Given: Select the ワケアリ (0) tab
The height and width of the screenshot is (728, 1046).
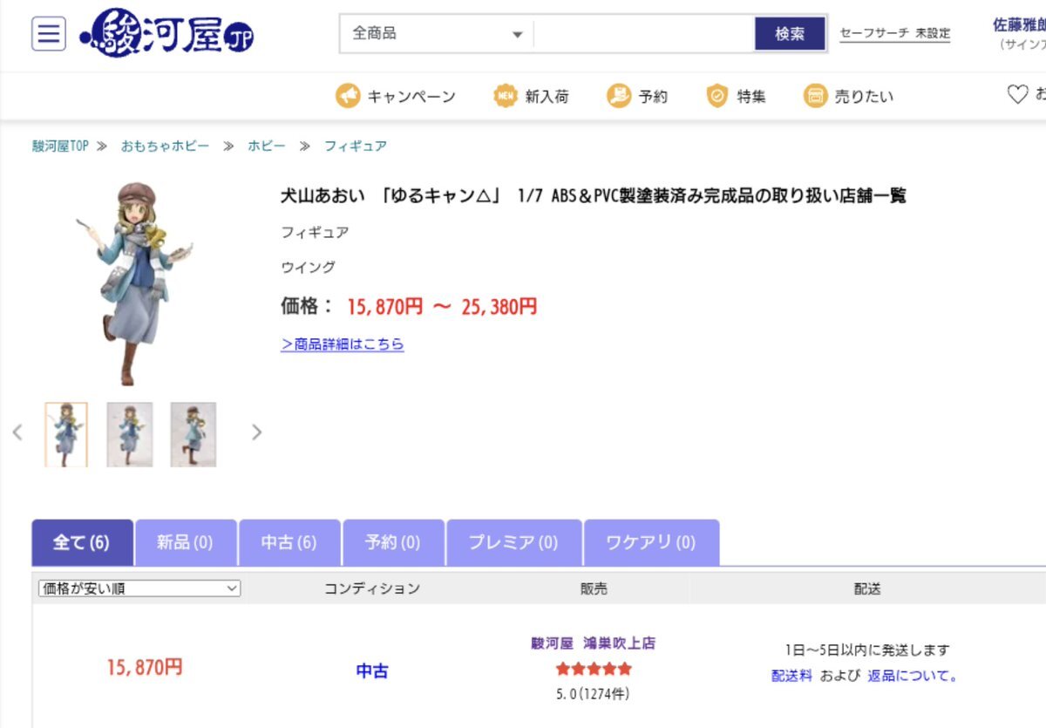Looking at the screenshot, I should pos(651,542).
